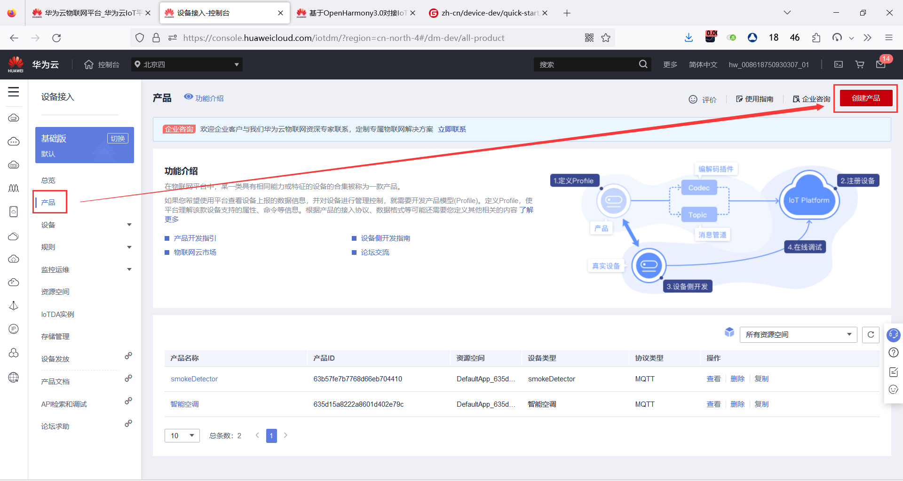This screenshot has width=903, height=481.
Task: Open the feedback edit icon
Action: [x=894, y=372]
